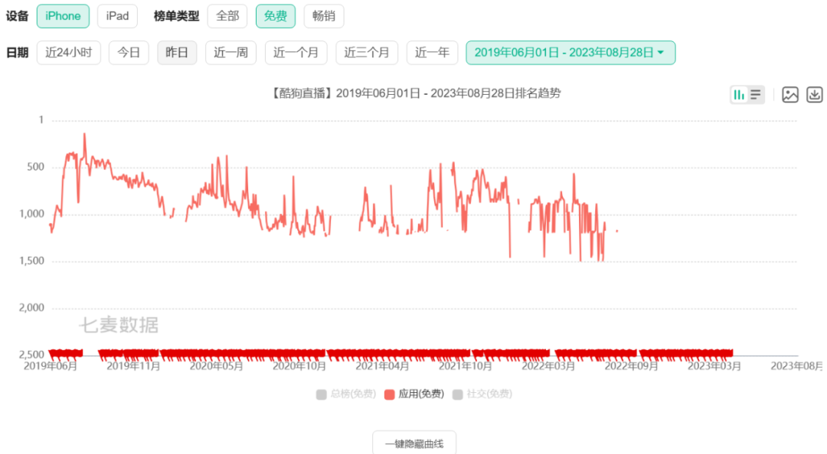This screenshot has height=454, width=827.
Task: Choose the 畅销 chart type
Action: (323, 16)
